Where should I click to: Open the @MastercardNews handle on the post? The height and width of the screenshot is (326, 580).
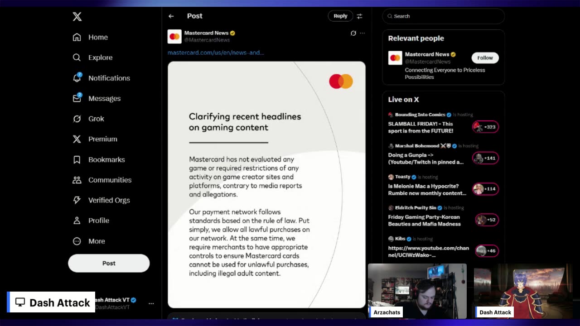(x=207, y=40)
